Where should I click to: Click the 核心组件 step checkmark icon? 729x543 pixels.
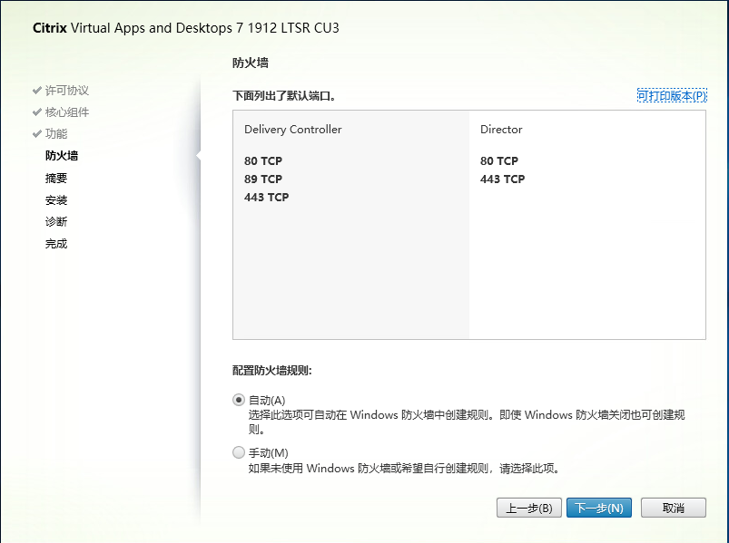click(37, 112)
